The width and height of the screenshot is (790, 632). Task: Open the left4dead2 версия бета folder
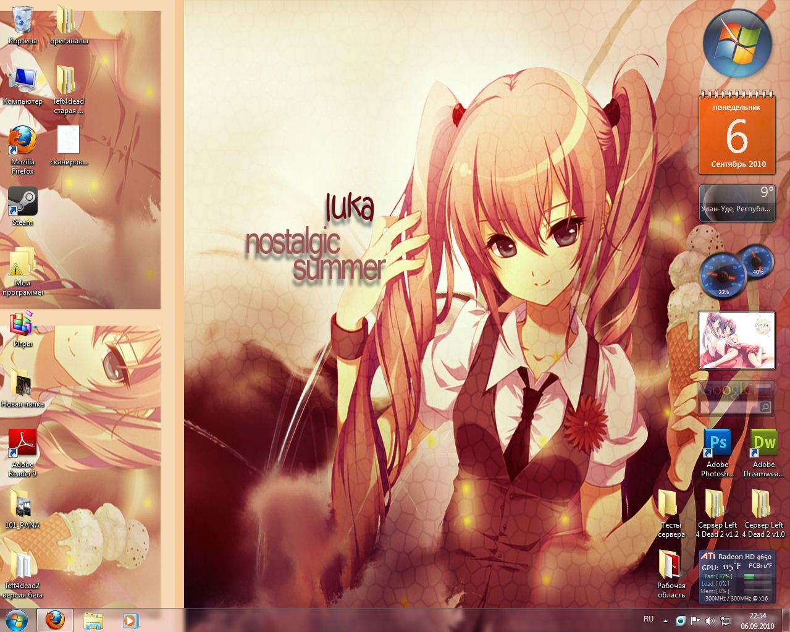pos(23,574)
